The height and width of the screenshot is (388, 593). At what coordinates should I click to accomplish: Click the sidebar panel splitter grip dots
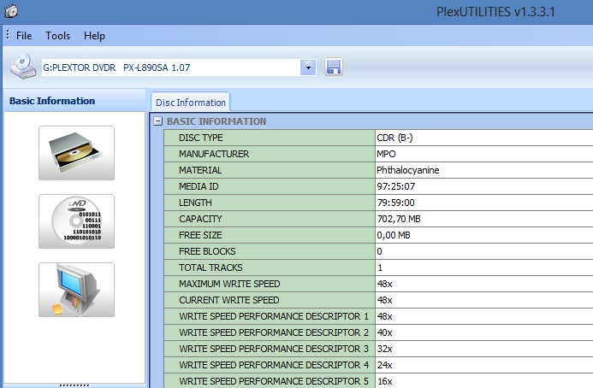coord(74,385)
